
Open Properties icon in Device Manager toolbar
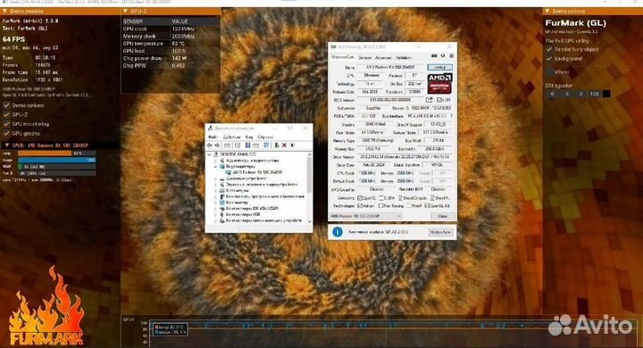pyautogui.click(x=238, y=145)
